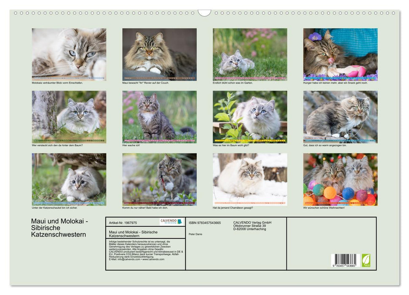This screenshot has height=295, width=409.
Task: Click the orange date strip under Maui's couch photo
Action: point(158,78)
